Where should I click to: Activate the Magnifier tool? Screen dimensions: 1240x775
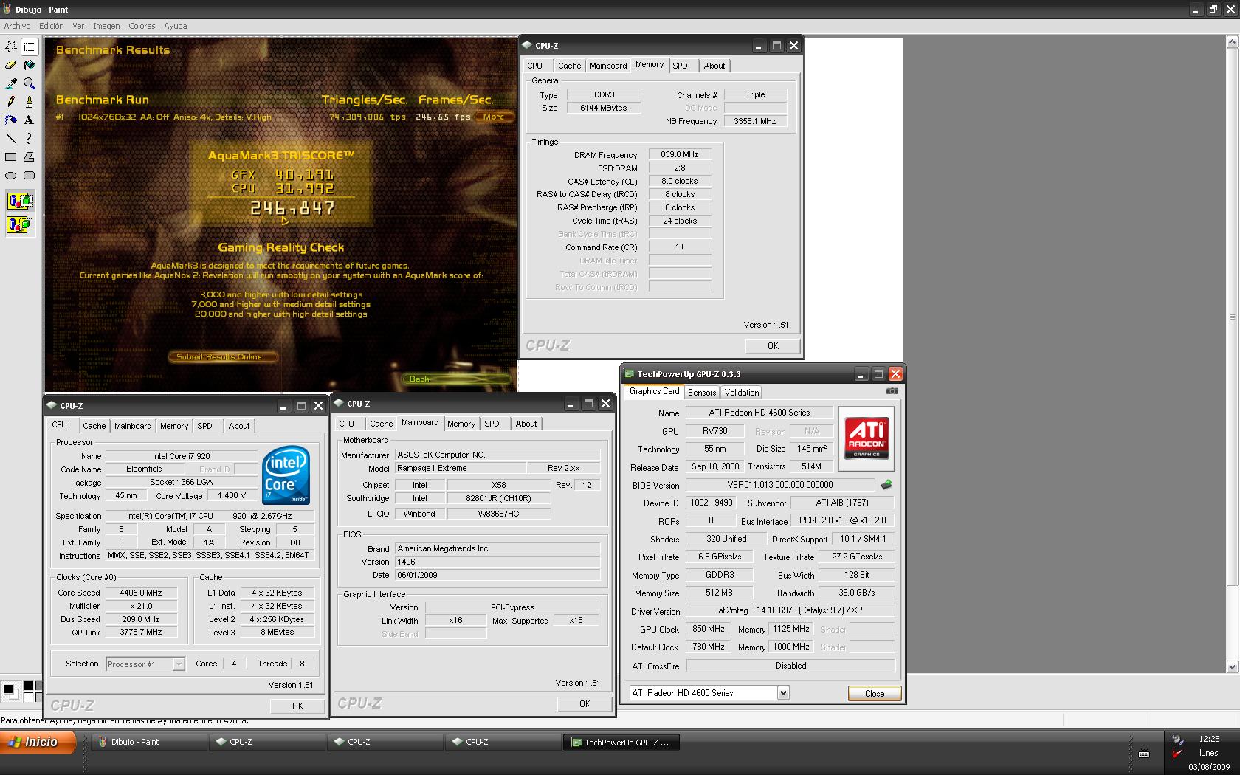[x=30, y=83]
